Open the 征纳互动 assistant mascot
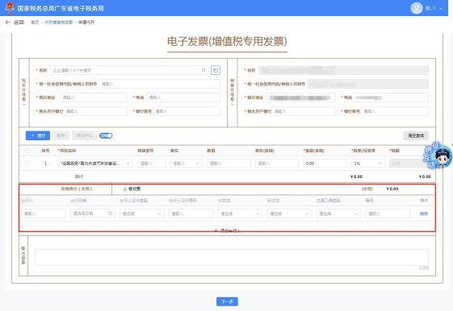 point(438,155)
